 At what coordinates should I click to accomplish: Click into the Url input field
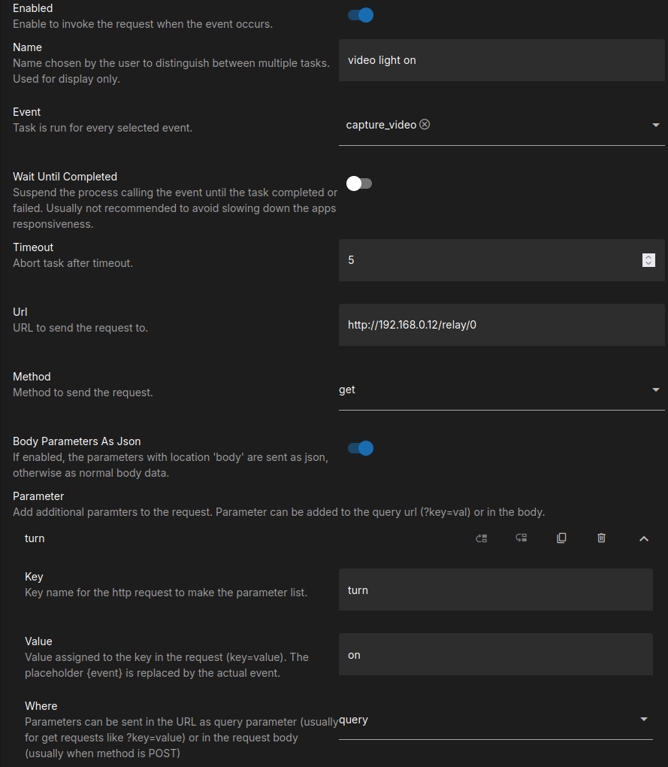(x=501, y=325)
